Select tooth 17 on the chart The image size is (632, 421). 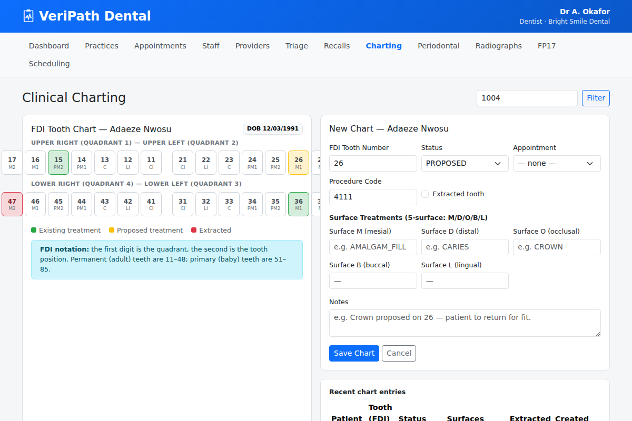[x=12, y=163]
